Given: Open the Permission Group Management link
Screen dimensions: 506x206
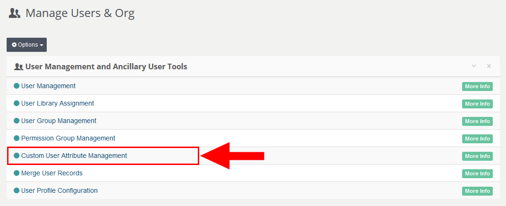Looking at the screenshot, I should coord(68,138).
